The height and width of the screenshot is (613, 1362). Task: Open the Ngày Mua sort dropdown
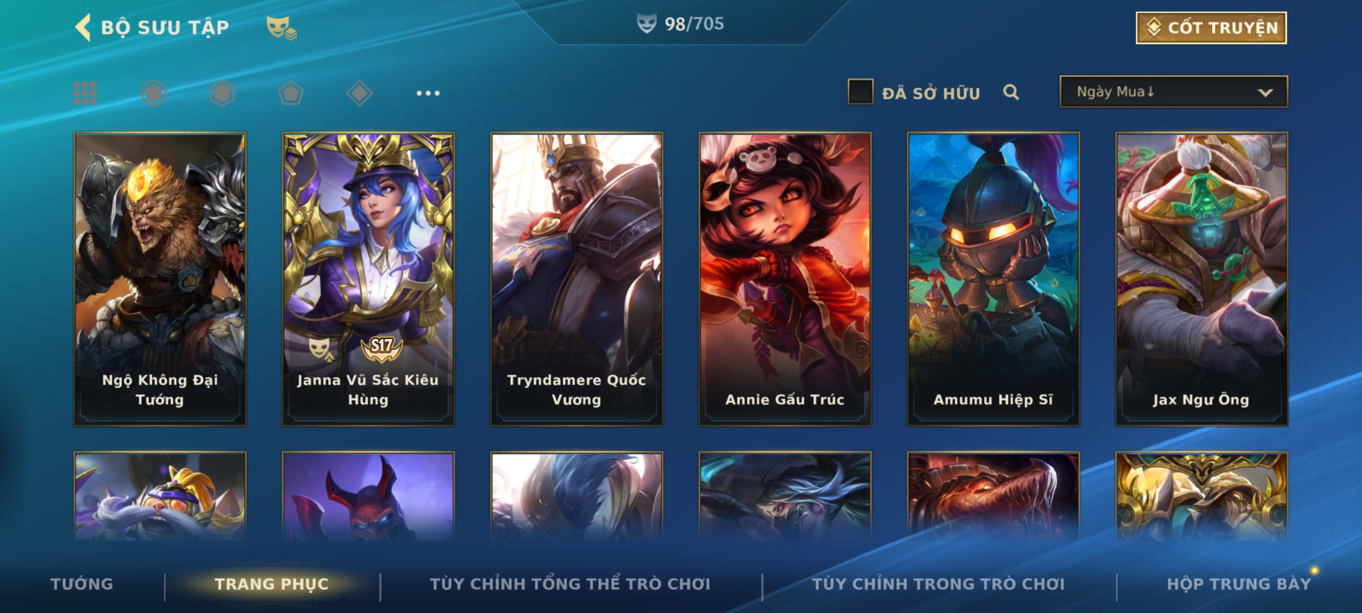click(x=1174, y=91)
